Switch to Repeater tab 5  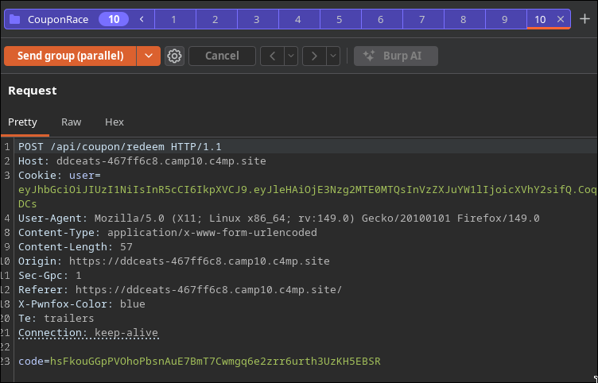340,19
